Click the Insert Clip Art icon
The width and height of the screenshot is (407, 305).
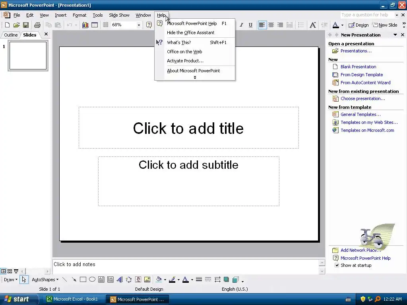[x=138, y=280]
